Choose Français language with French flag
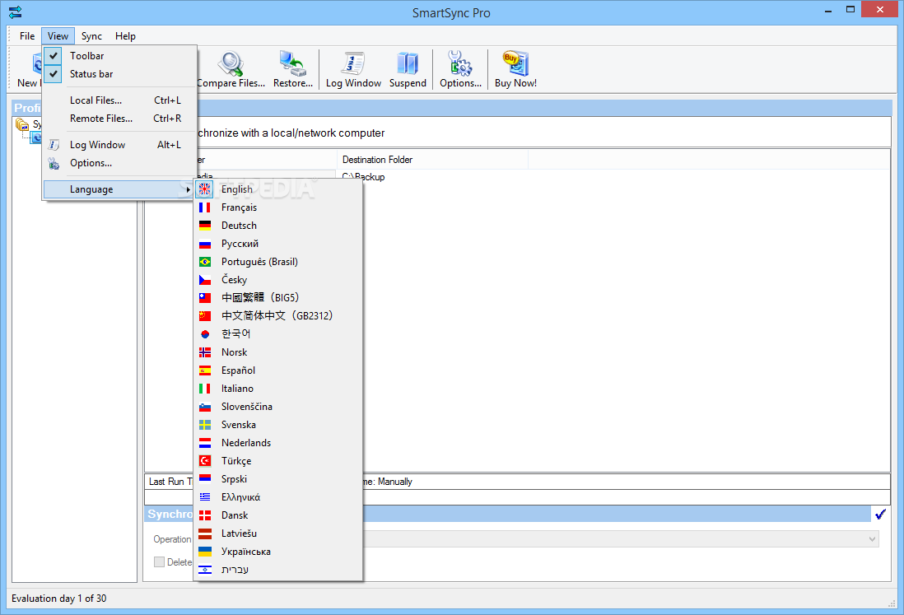This screenshot has width=904, height=615. [278, 207]
